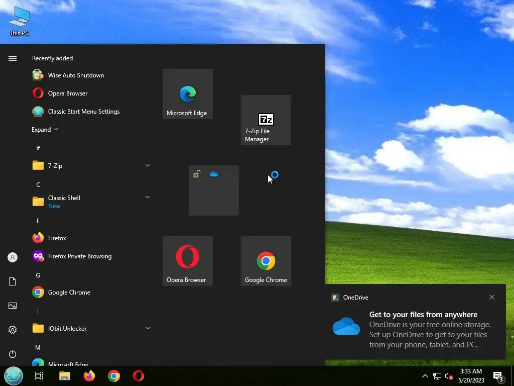Viewport: 514px width, 386px height.
Task: Open Classic Start Menu Settings
Action: (x=91, y=112)
